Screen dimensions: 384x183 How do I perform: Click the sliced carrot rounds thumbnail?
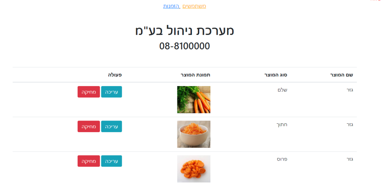(x=194, y=168)
